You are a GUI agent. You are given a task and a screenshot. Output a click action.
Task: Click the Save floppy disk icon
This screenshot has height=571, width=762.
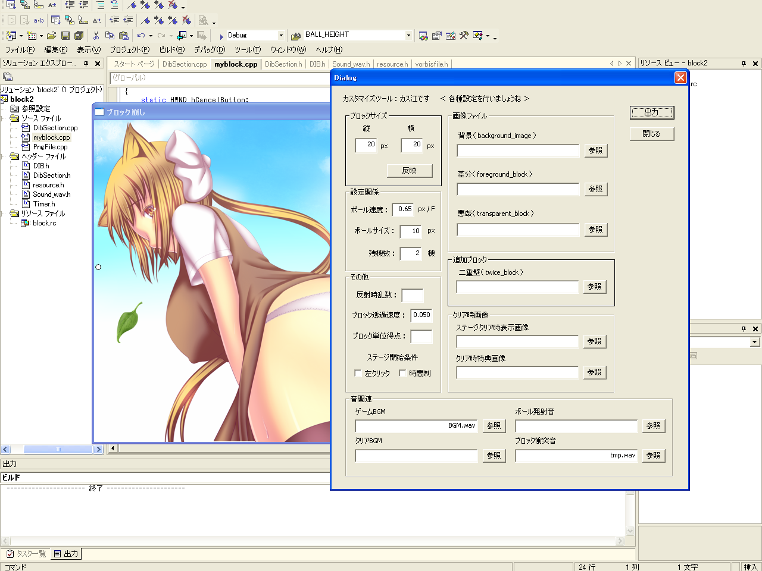coord(65,36)
